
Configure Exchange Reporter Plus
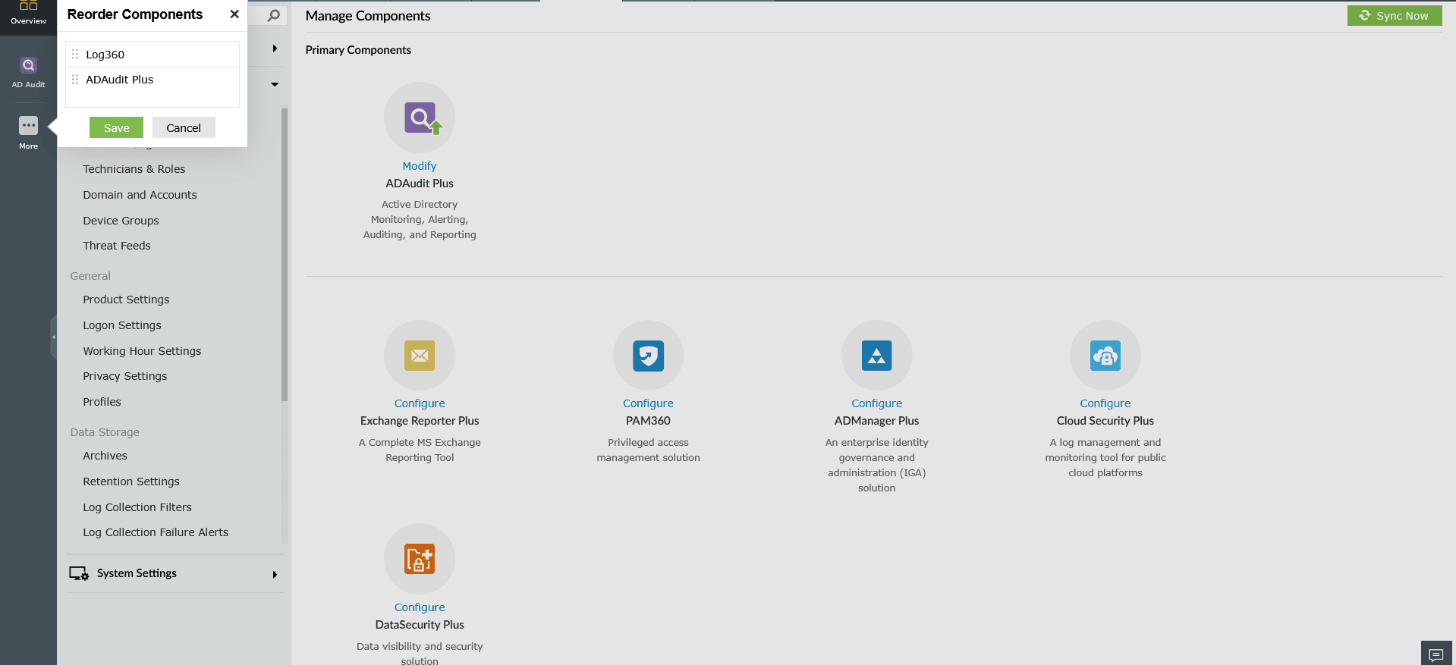420,403
